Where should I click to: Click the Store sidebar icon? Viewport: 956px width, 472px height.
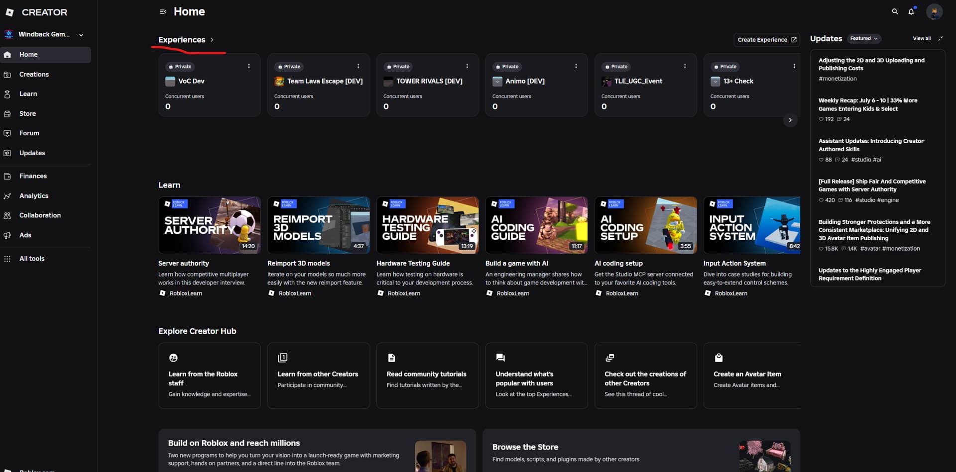tap(7, 114)
